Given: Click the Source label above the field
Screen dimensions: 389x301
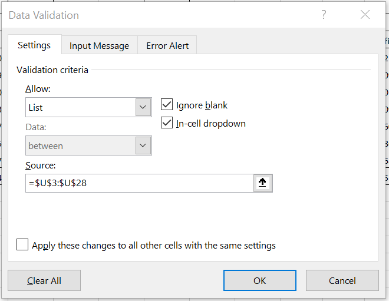Looking at the screenshot, I should (x=40, y=166).
